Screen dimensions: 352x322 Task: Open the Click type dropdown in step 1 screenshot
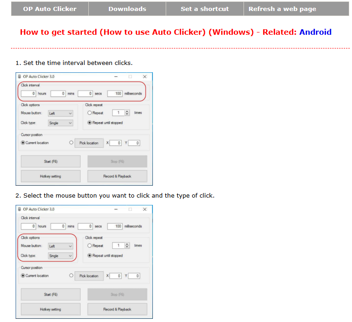point(60,123)
